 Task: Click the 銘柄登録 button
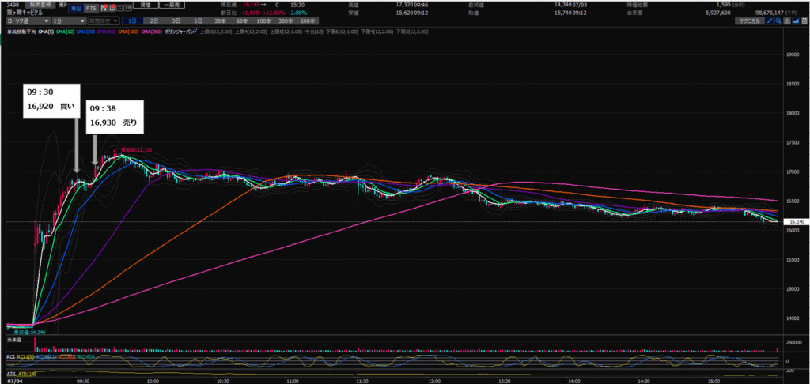(x=40, y=5)
